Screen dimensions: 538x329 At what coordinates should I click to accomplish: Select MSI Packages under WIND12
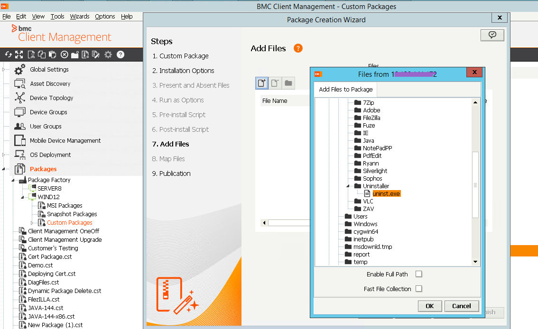pos(65,206)
